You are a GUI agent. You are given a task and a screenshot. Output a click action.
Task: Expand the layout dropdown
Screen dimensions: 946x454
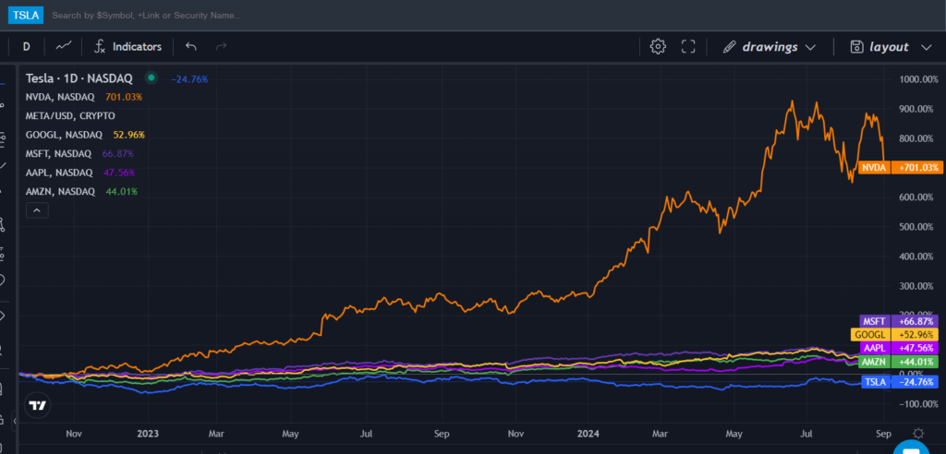pos(892,46)
